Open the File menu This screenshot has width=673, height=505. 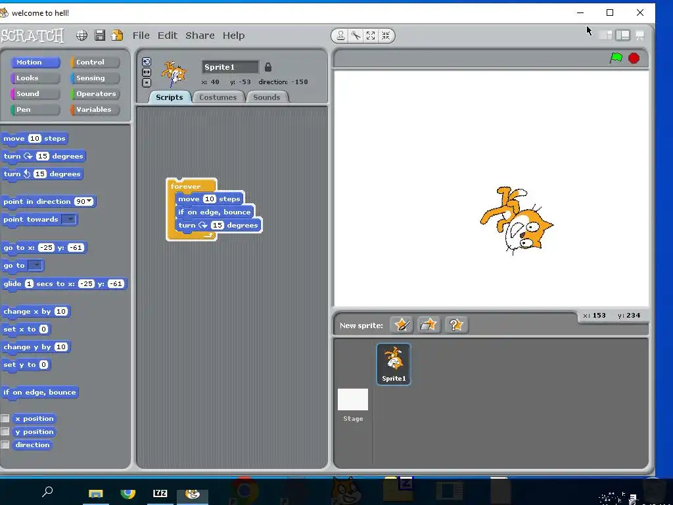tap(141, 36)
